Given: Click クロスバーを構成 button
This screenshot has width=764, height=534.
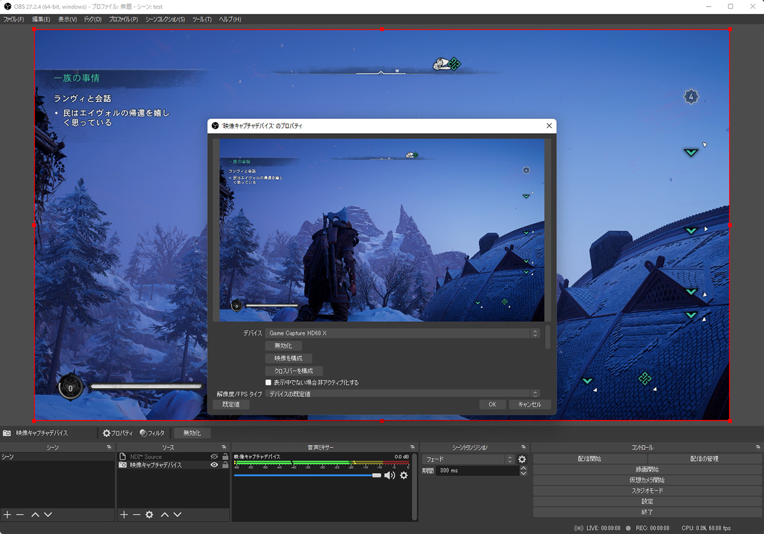Looking at the screenshot, I should pyautogui.click(x=294, y=371).
